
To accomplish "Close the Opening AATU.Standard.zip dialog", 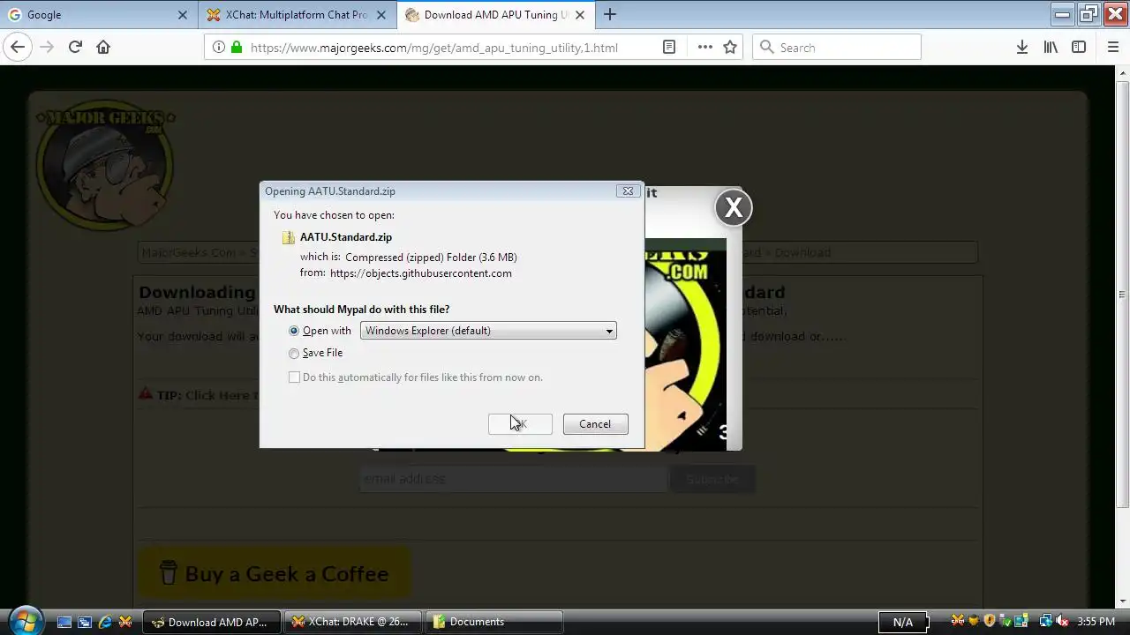I will (627, 190).
